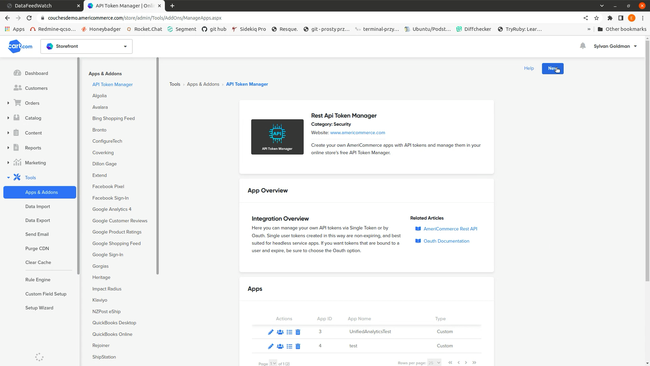The image size is (650, 366).
Task: Open Rule Engine under Tools
Action: [x=38, y=280]
